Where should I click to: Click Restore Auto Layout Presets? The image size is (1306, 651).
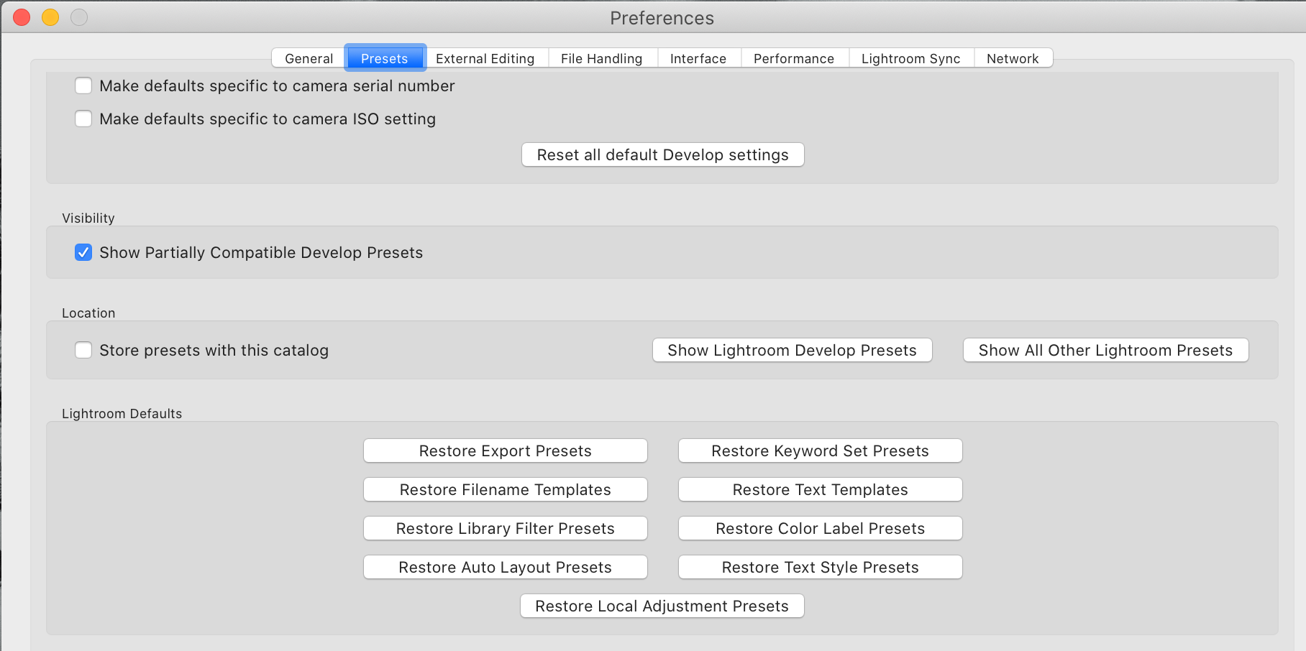pos(505,567)
